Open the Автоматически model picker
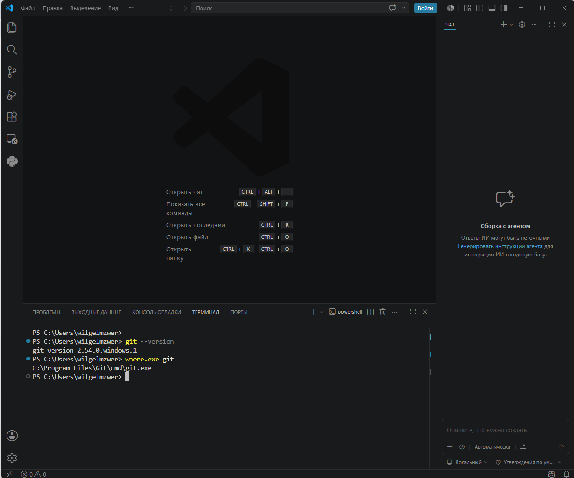This screenshot has width=574, height=478. [492, 447]
